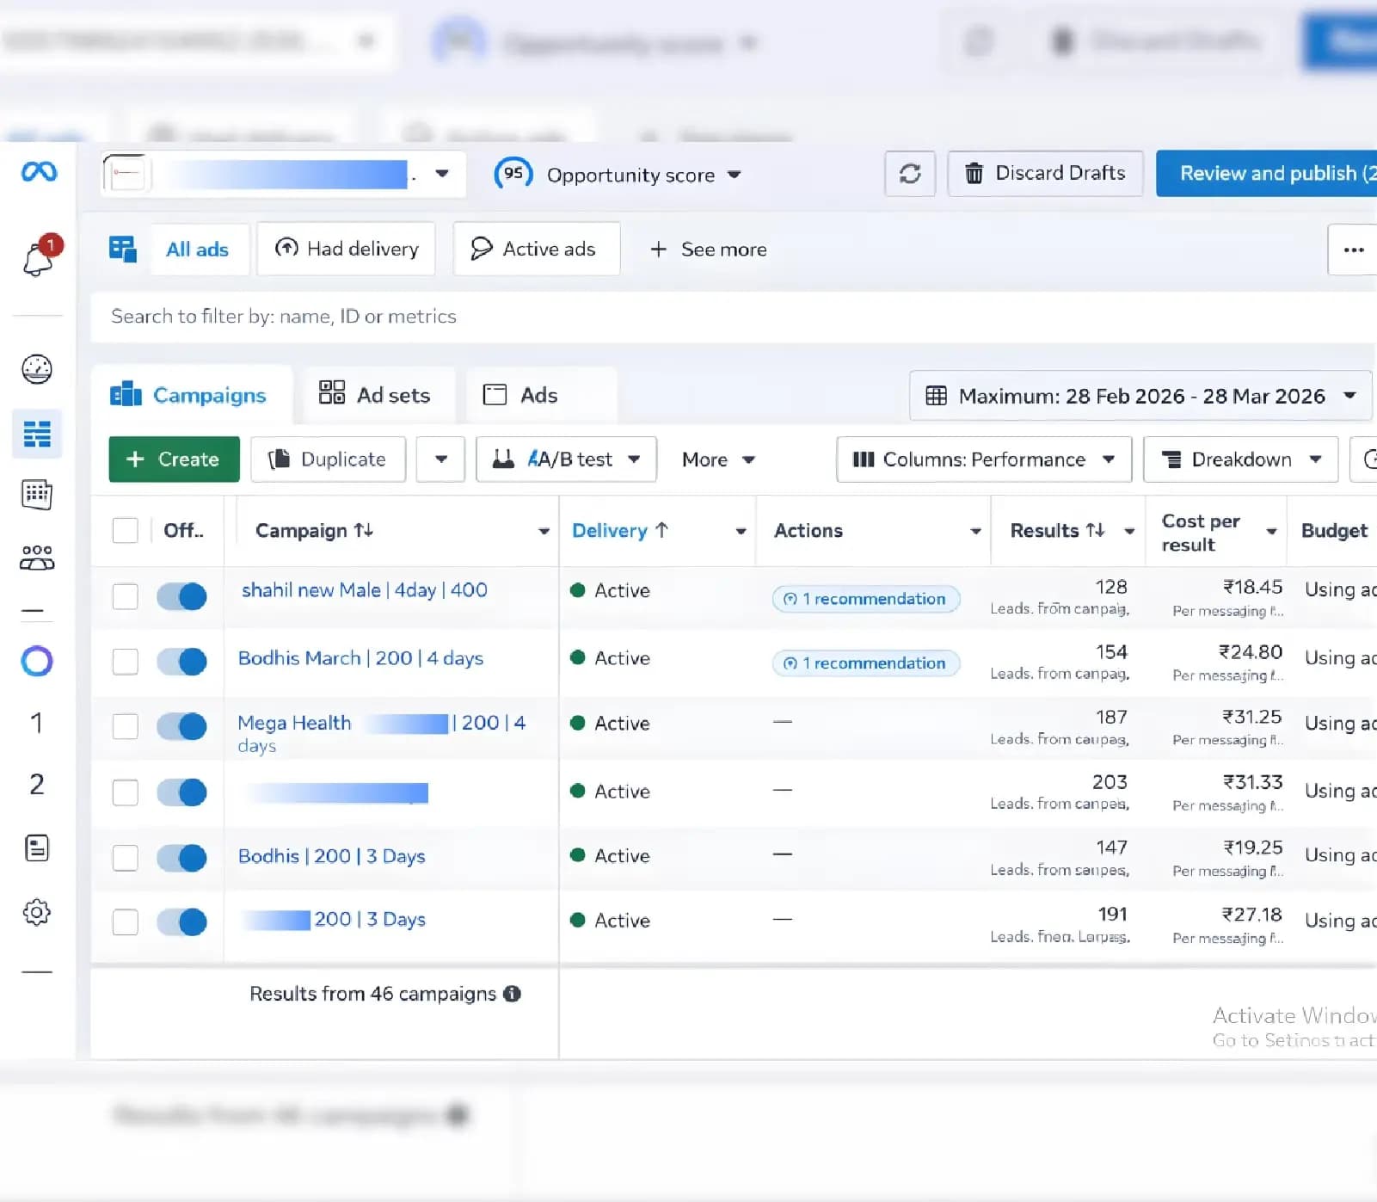Turn off the shahil new Male campaign toggle
Screen dimensions: 1377x1202
pos(182,596)
